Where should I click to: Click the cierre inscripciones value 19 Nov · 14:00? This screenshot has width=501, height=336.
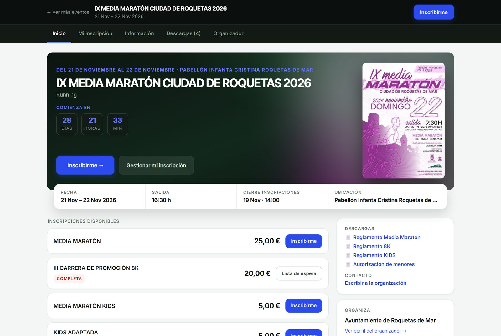pyautogui.click(x=261, y=200)
